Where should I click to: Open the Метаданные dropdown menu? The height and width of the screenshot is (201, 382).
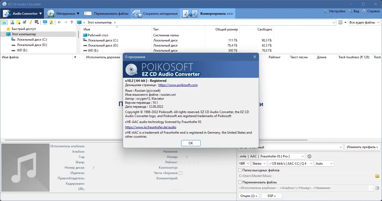[78, 14]
